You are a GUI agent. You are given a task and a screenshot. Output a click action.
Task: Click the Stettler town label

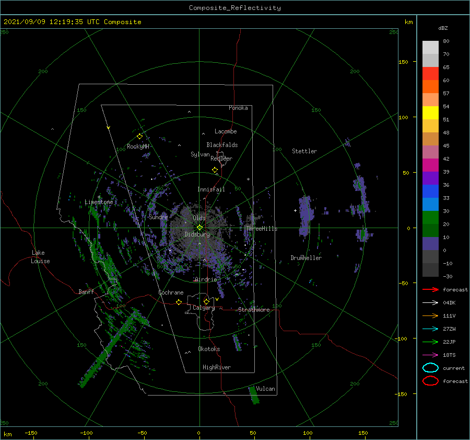[304, 151]
